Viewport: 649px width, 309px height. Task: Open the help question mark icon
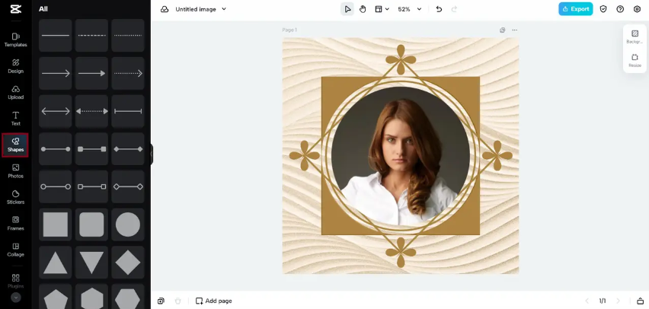coord(620,9)
